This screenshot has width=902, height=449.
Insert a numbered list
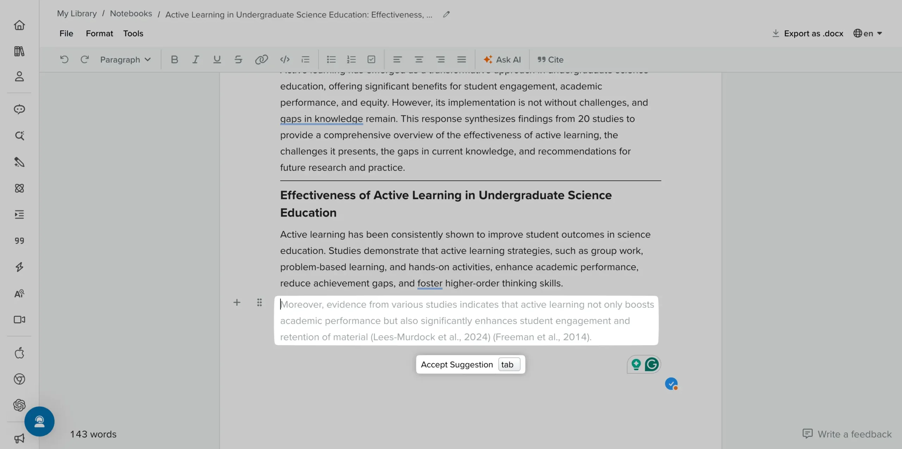click(x=351, y=59)
